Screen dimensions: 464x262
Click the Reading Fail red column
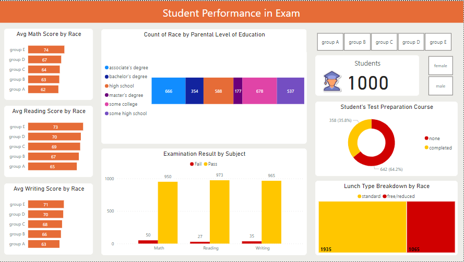pyautogui.click(x=199, y=243)
